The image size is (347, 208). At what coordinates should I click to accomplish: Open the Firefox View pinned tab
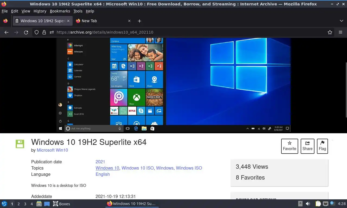pos(5,21)
